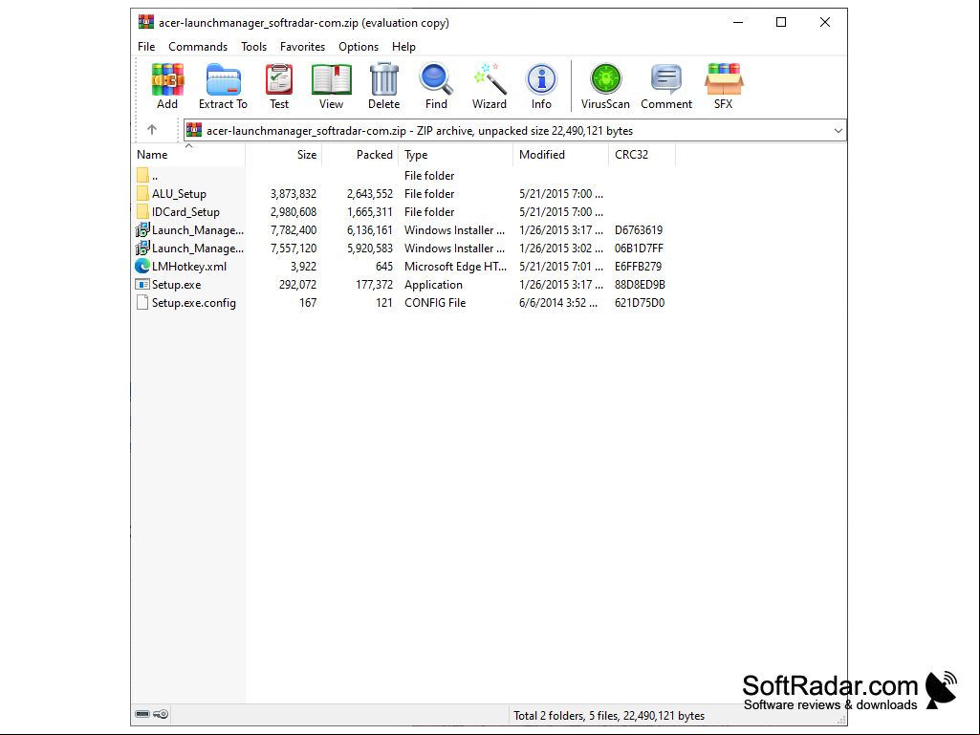Click the CRC32 value 88D8ED9B
This screenshot has height=735, width=980.
pos(640,285)
